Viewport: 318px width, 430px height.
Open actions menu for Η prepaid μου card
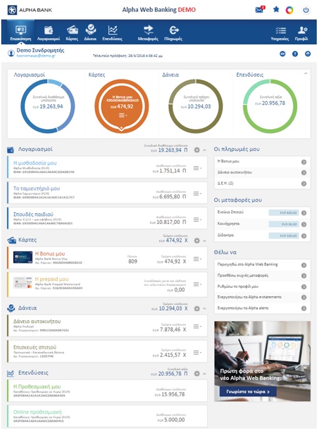click(x=197, y=284)
